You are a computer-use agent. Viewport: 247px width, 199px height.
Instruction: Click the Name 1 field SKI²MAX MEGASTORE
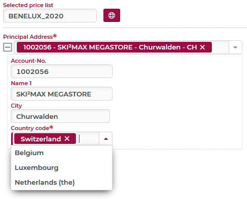coord(62,94)
